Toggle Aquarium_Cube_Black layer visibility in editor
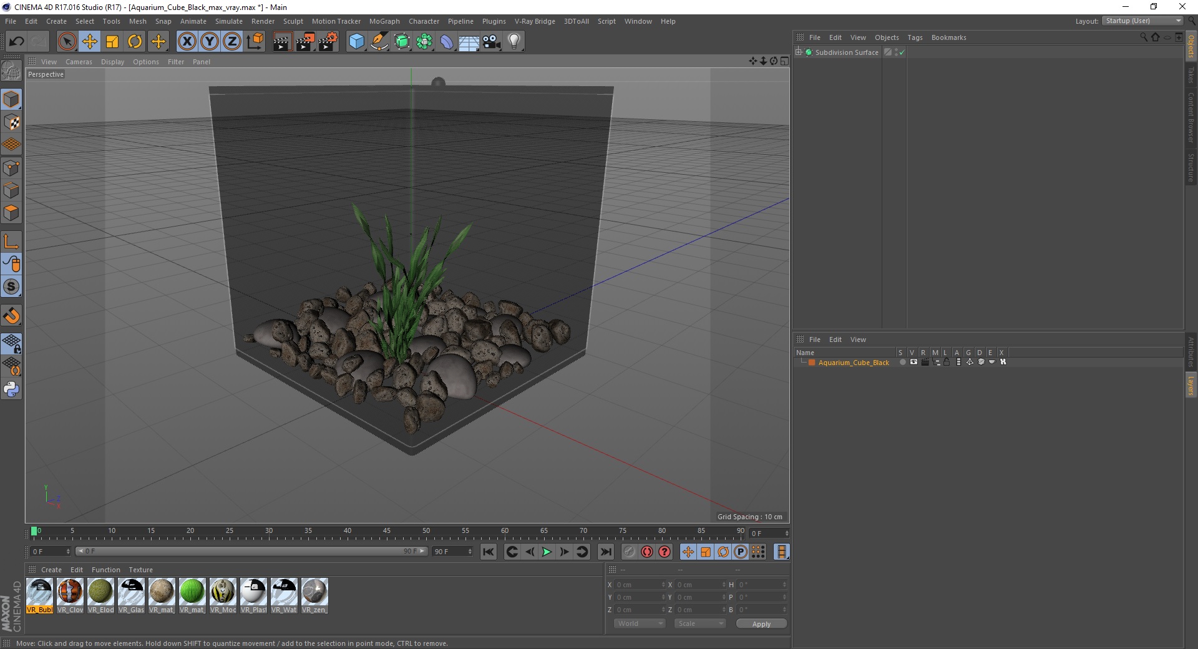Screen dimensions: 1198x649 (x=913, y=362)
